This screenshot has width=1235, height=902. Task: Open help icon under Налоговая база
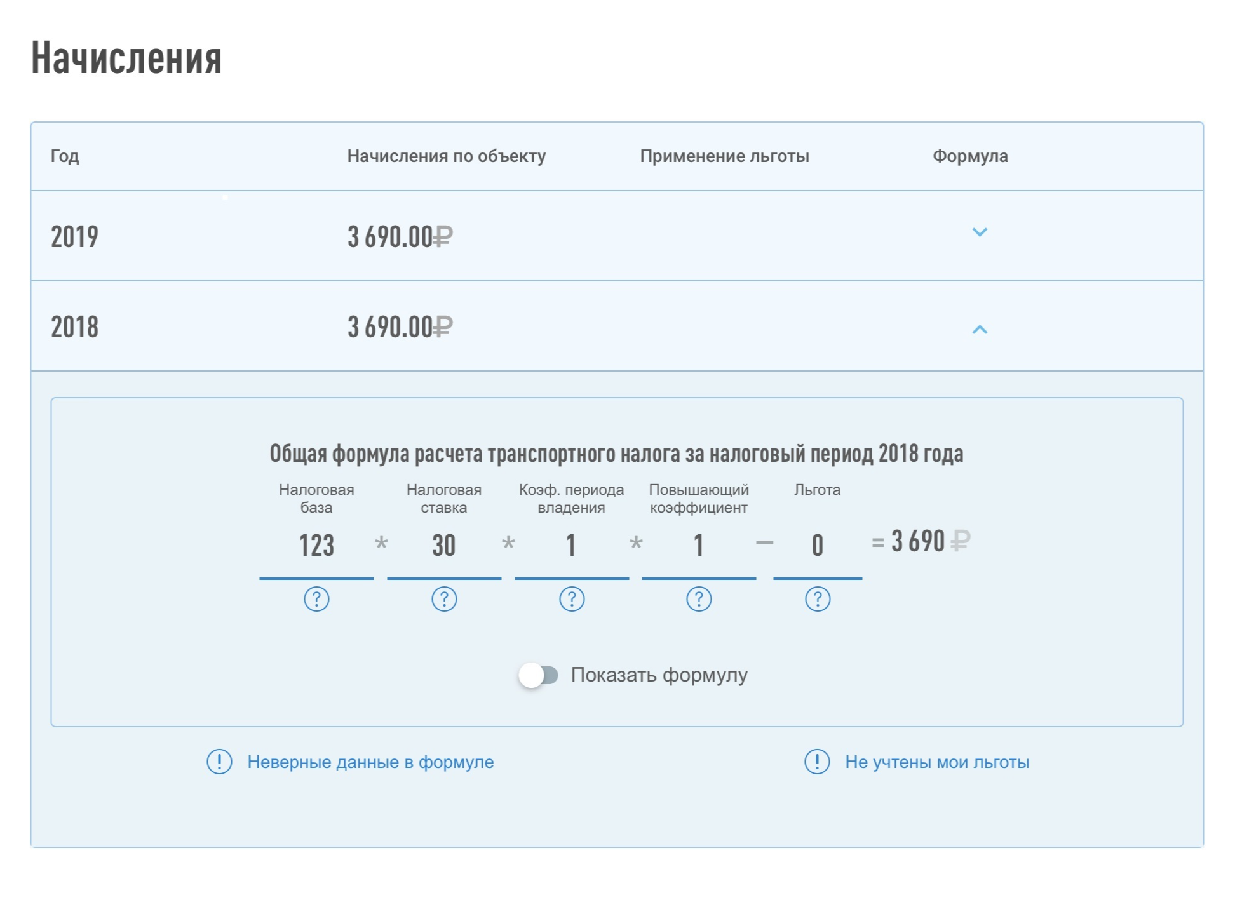coord(316,599)
